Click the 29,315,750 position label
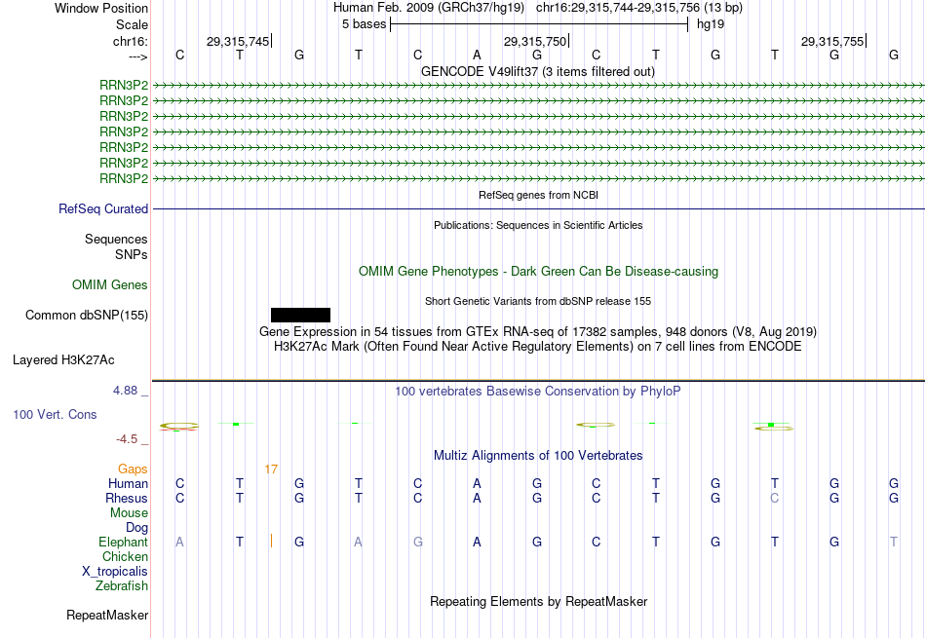Viewport: 926px width, 638px height. (534, 41)
